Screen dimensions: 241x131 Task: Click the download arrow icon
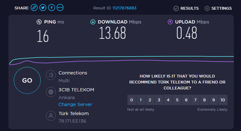[x=93, y=22]
